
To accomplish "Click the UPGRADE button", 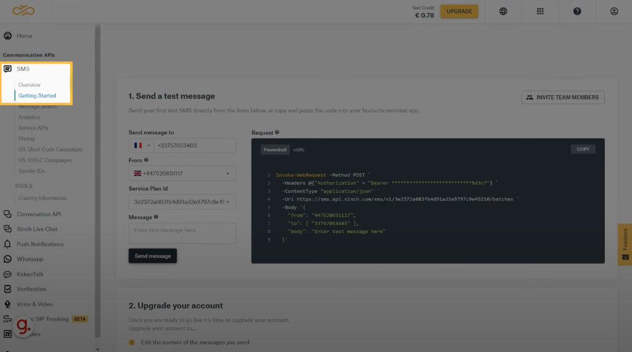I will click(x=459, y=11).
